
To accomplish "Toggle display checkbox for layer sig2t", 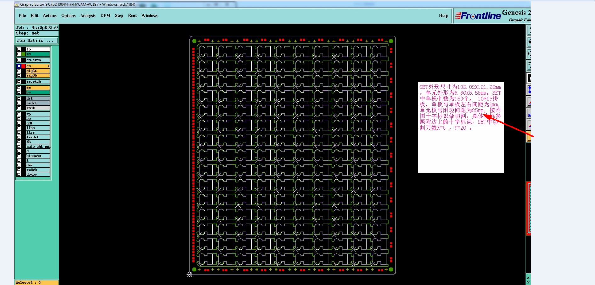I will pos(19,71).
